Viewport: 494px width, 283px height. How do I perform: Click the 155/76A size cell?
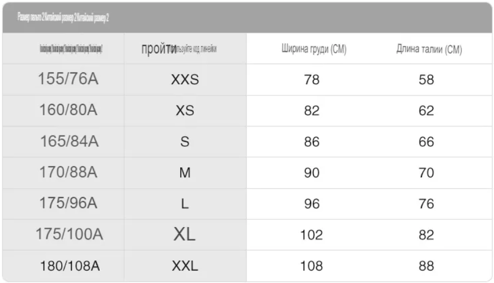point(68,79)
